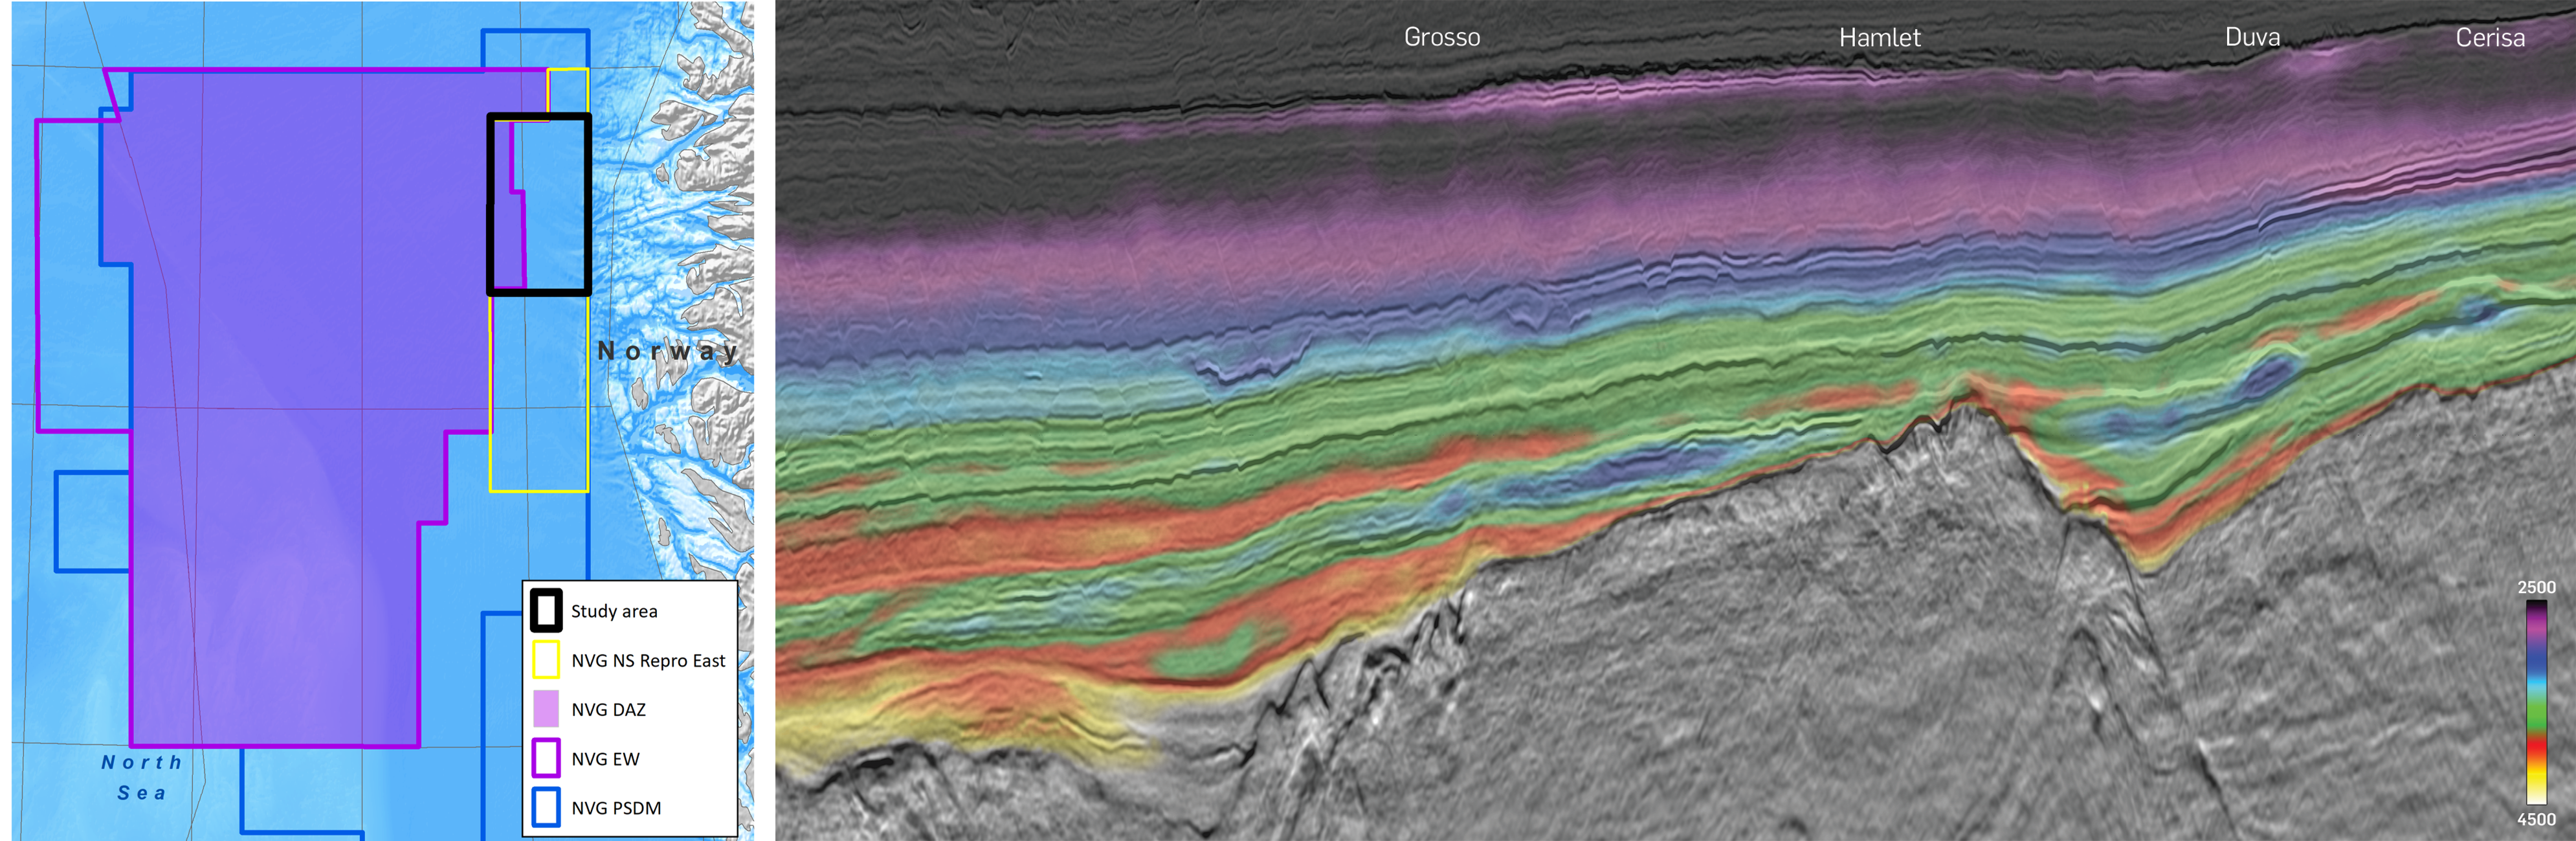
Task: Click the 2500 value above color bar
Action: [2536, 587]
